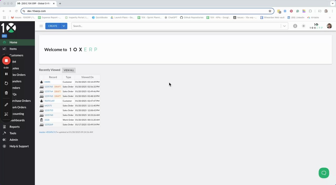Open Tools in the sidebar

17,133
